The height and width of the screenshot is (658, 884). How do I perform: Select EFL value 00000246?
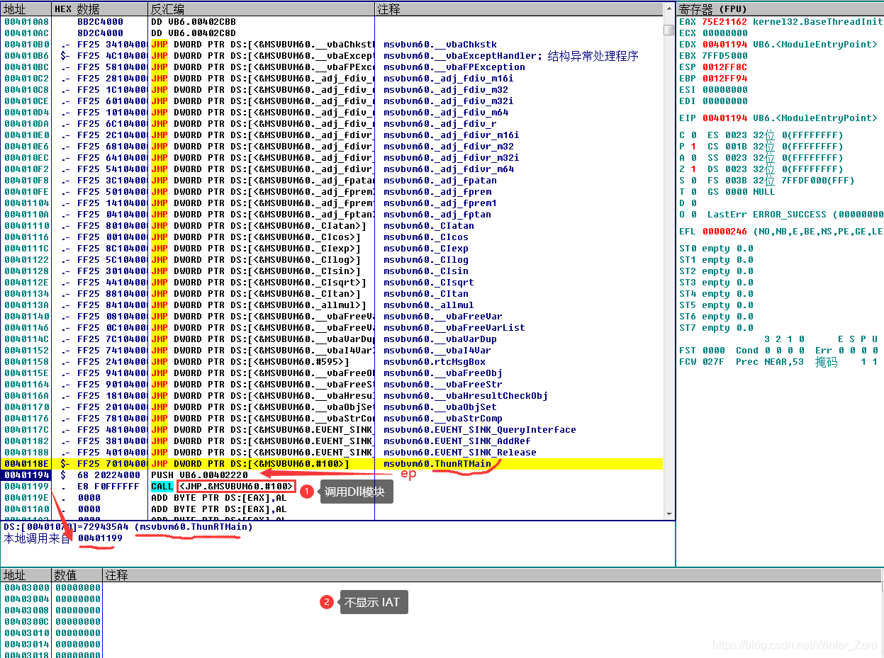click(x=724, y=232)
